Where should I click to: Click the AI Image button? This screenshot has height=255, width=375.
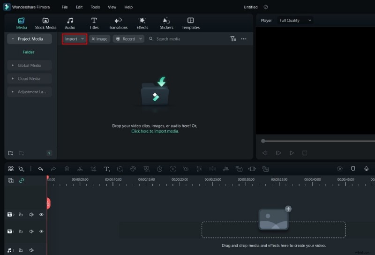coord(99,39)
